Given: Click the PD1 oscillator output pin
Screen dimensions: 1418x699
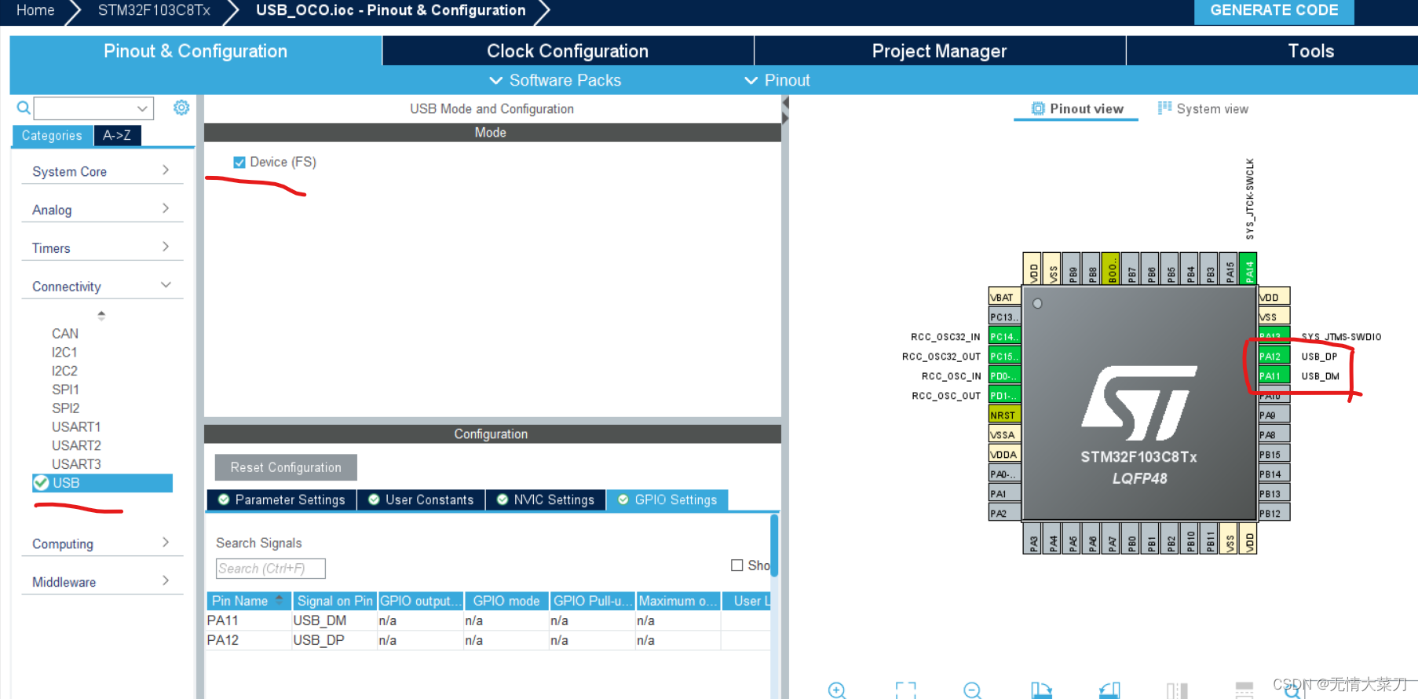Looking at the screenshot, I should tap(1004, 395).
